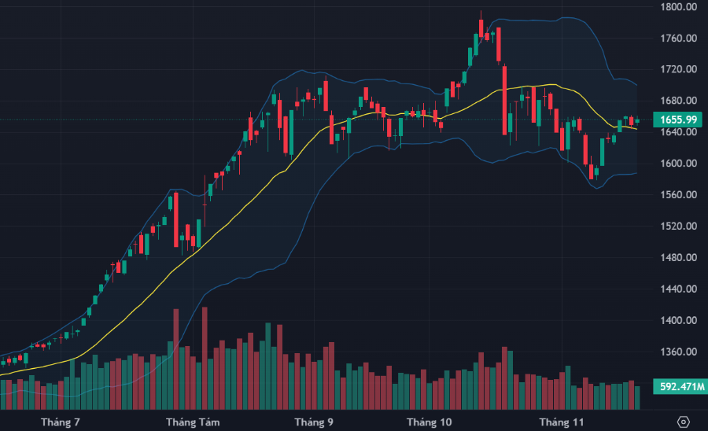Click the current price label 1655.99
The image size is (708, 431).
(x=678, y=120)
